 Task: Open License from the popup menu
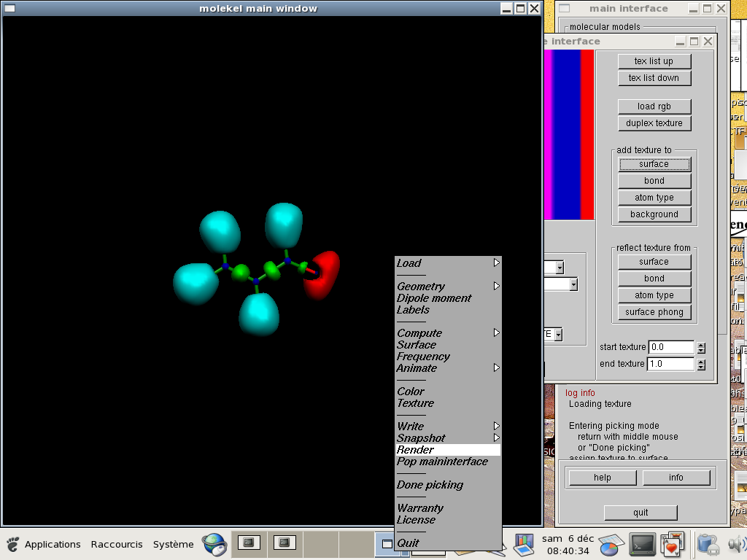448,520
